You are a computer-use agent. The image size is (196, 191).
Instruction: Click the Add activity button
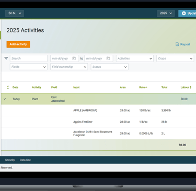(x=18, y=44)
